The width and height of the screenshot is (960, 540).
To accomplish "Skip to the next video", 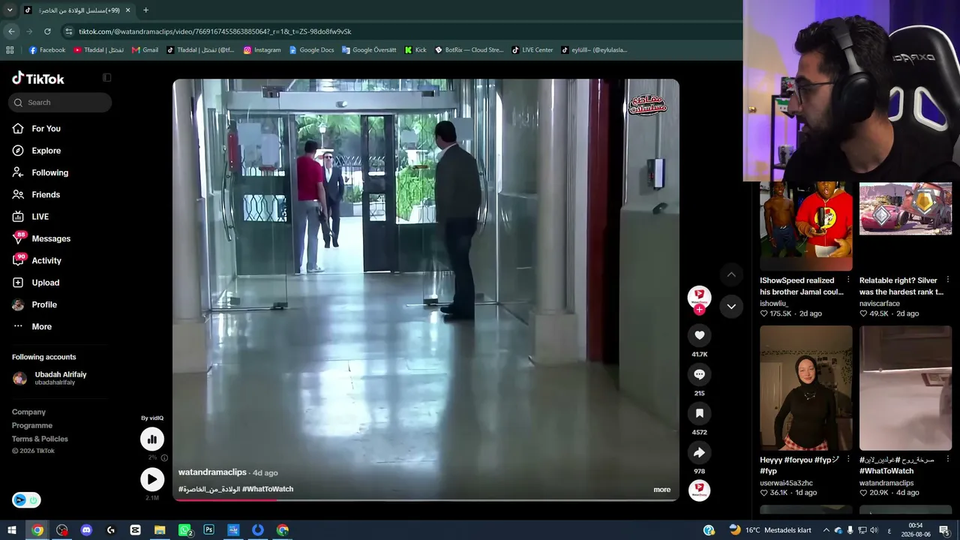I will point(731,306).
